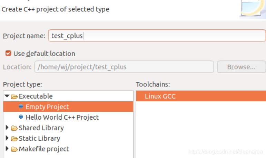Click into the Project name field
This screenshot has height=158, width=266.
157,36
